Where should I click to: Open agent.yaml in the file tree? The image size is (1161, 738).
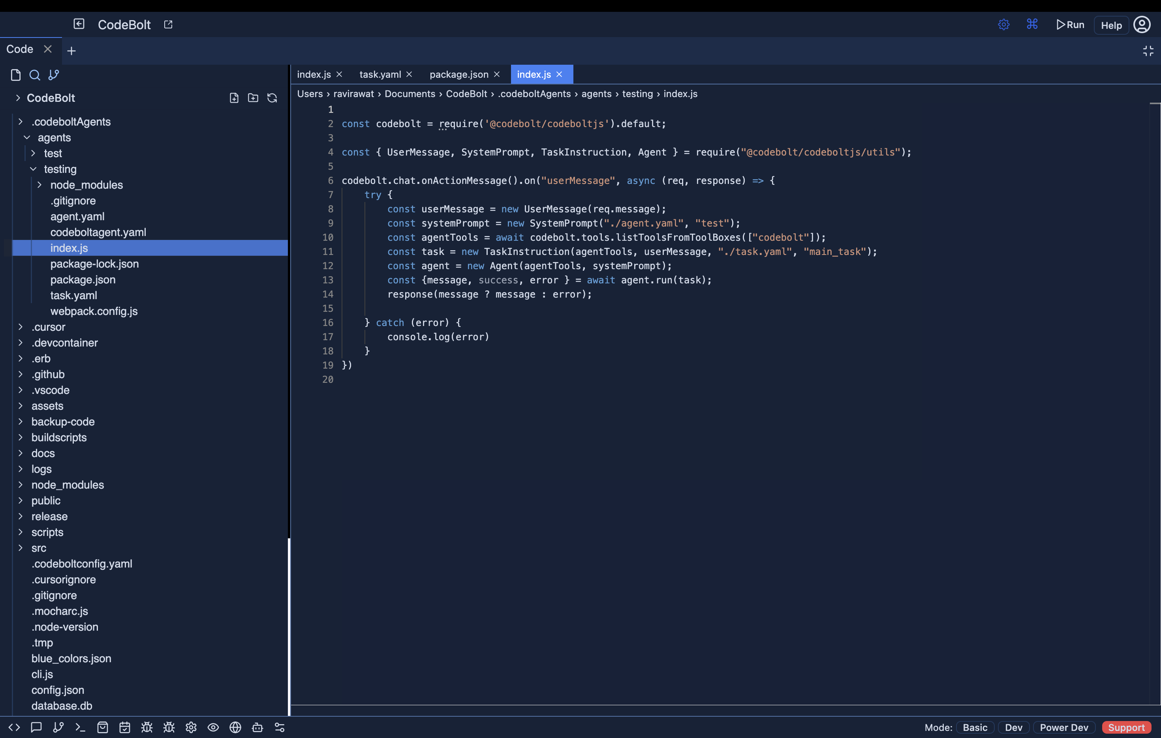77,216
